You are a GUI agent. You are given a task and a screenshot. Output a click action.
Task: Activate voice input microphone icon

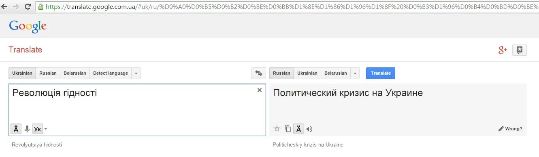27,129
